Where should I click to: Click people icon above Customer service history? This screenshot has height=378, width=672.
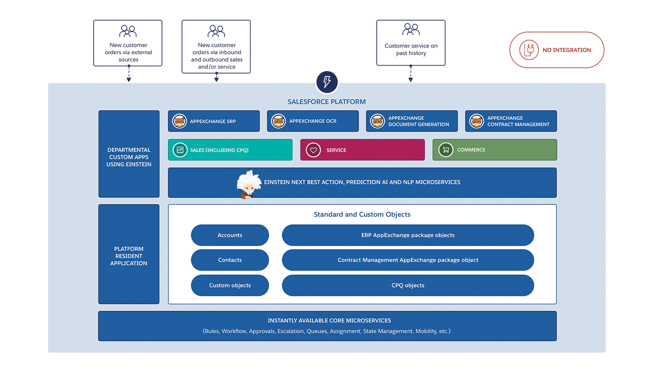(411, 29)
